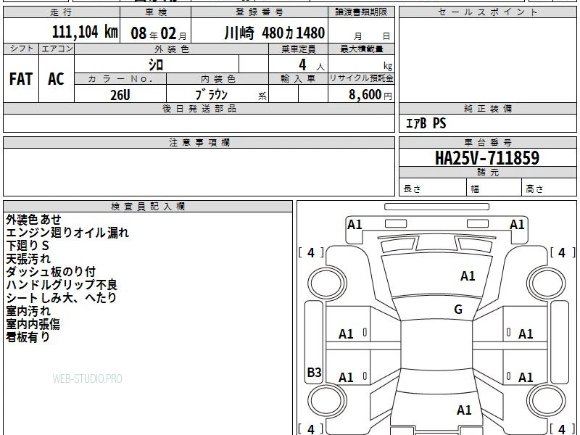The image size is (580, 435).
Task: Select the plate number "川崎 480カ1480"
Action: 275,33
